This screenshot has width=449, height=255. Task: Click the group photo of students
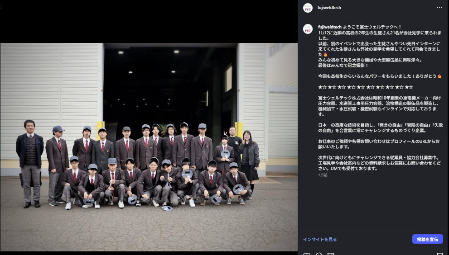click(149, 147)
